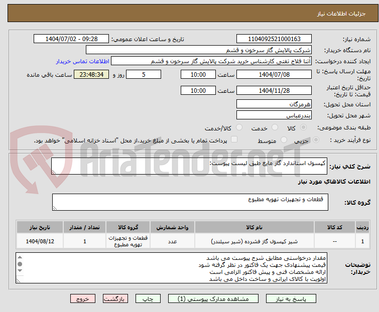Click item name شیر کپسول گاز فشرده cell
Image resolution: width=379 pixels, height=312 pixels.
coord(255,241)
